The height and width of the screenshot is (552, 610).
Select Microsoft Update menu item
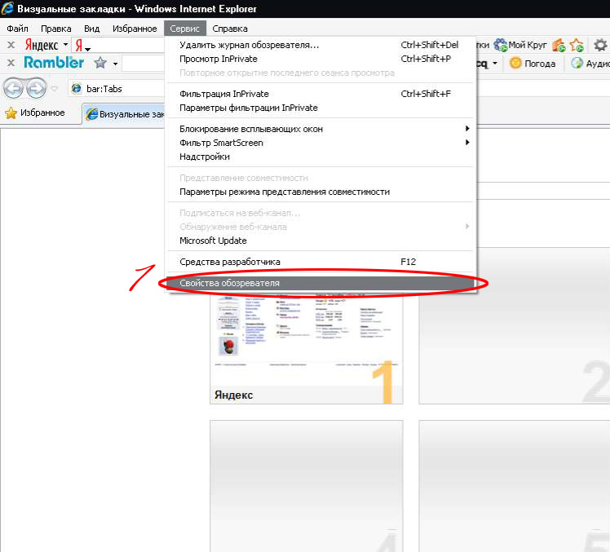tap(320, 241)
